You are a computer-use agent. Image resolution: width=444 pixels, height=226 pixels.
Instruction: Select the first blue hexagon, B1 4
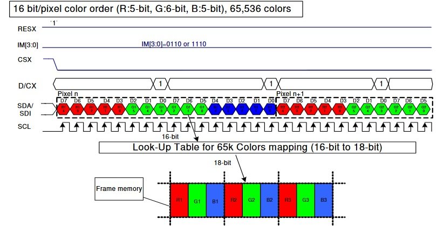coord(216,109)
